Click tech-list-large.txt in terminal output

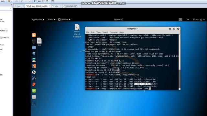click(145, 79)
